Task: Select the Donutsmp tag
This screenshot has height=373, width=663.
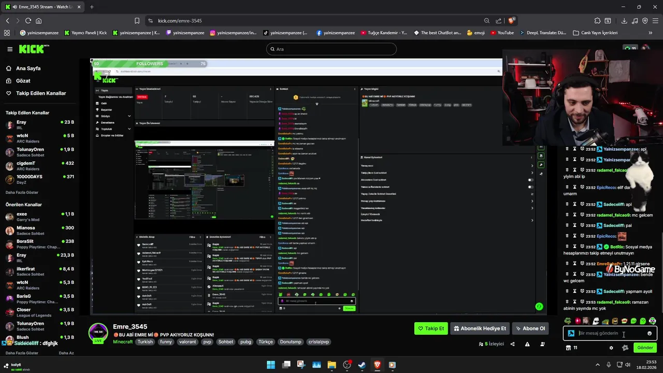Action: point(291,342)
